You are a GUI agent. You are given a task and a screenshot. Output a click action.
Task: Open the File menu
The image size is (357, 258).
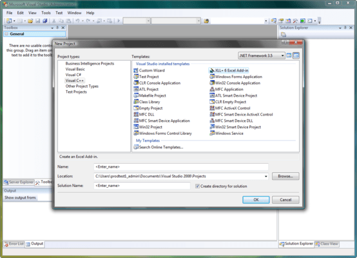coord(9,13)
